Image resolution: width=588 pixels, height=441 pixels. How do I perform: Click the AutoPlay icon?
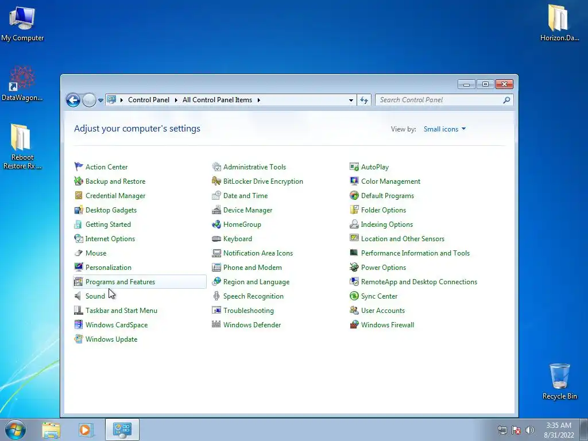(x=354, y=167)
